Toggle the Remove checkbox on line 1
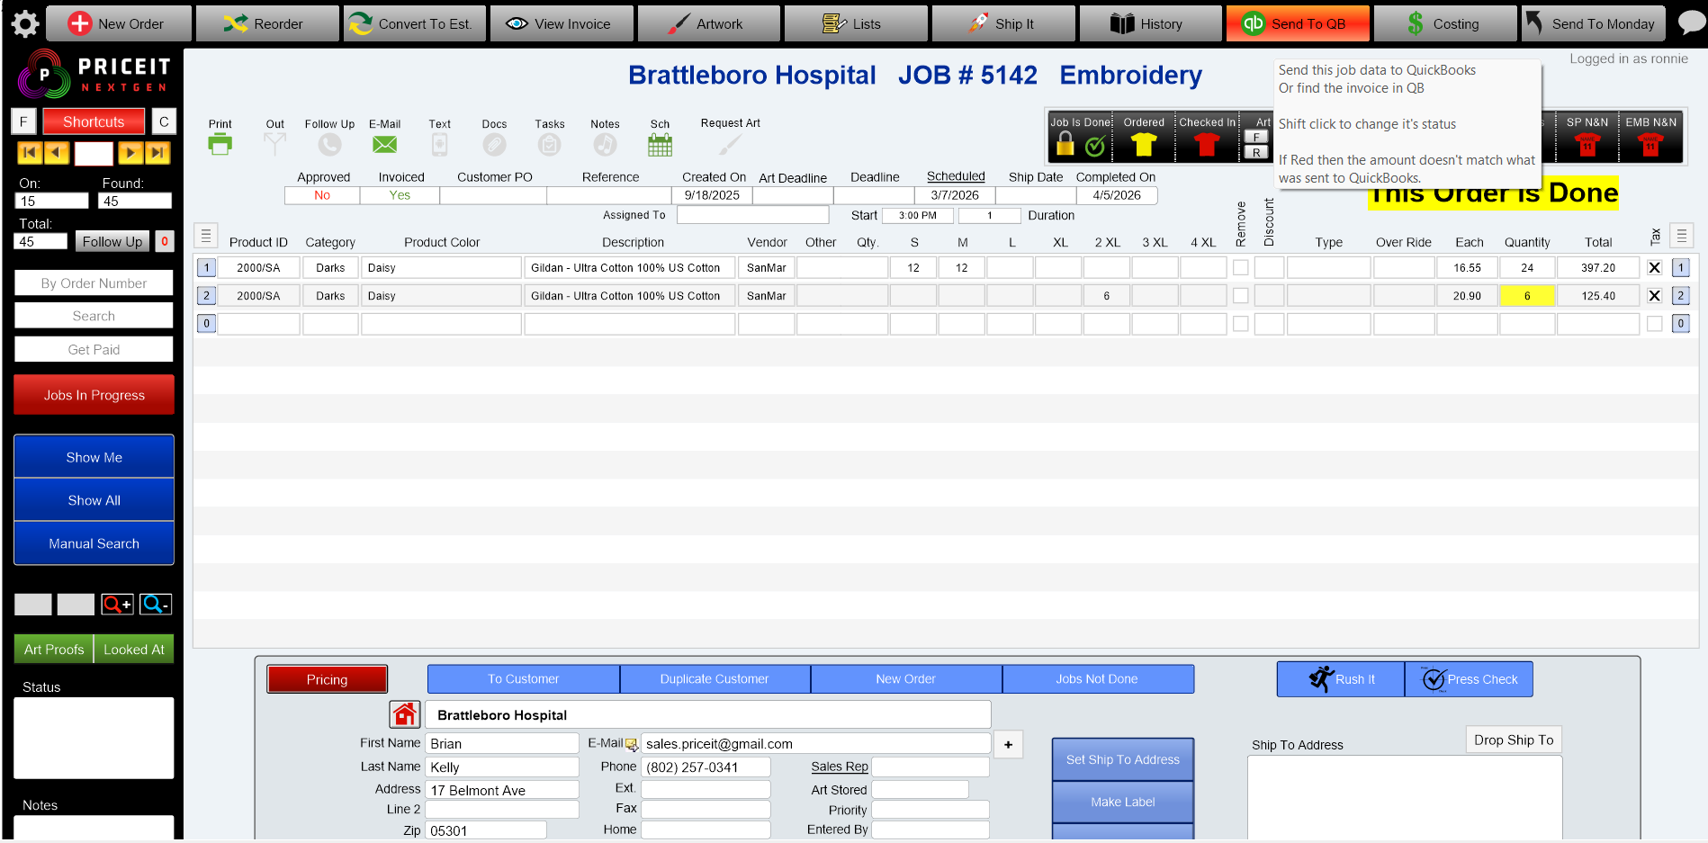 pyautogui.click(x=1240, y=267)
